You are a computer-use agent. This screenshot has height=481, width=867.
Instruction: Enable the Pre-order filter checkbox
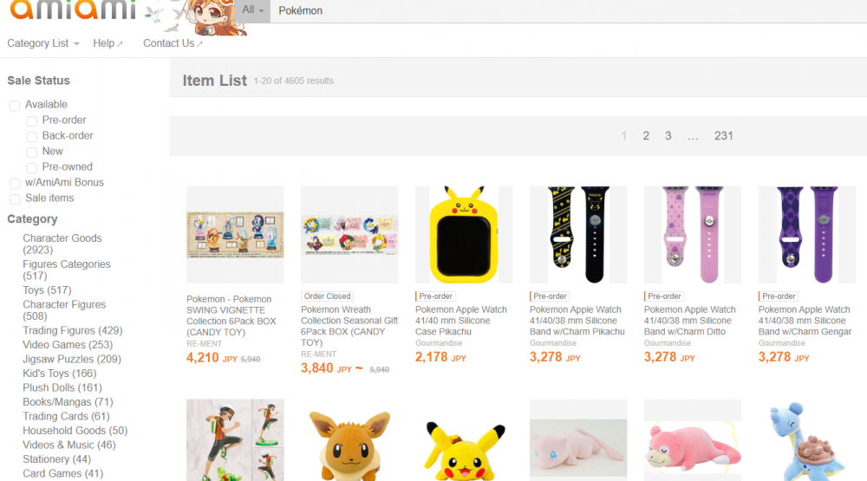click(32, 121)
